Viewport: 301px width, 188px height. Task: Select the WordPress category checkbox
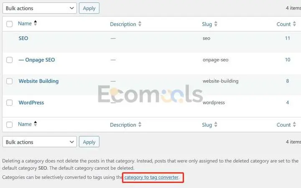coord(9,103)
